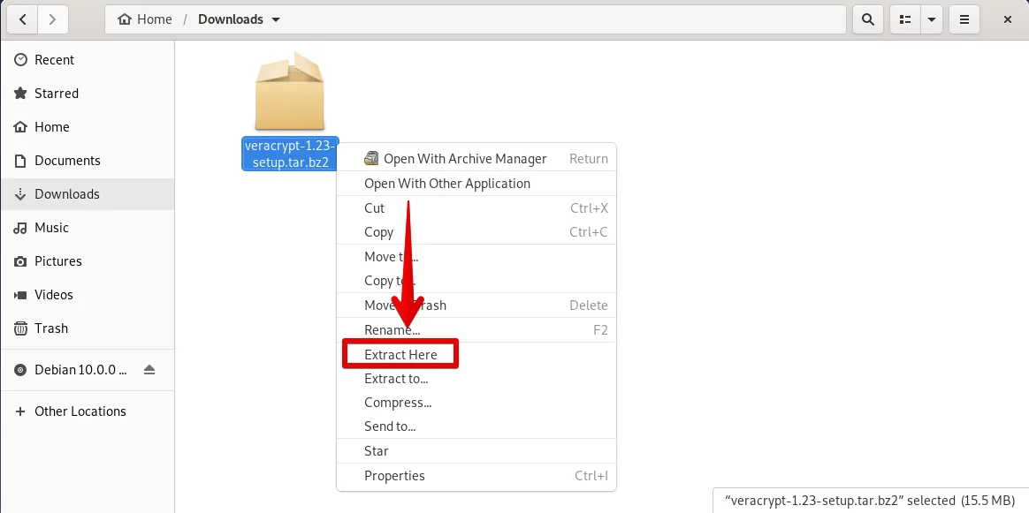Open Debian 10.0.0 label in sidebar
1029x513 pixels.
80,369
